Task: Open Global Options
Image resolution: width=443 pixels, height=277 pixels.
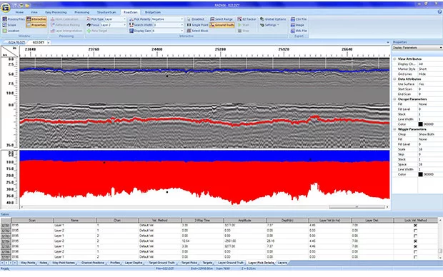Action: tap(273, 19)
